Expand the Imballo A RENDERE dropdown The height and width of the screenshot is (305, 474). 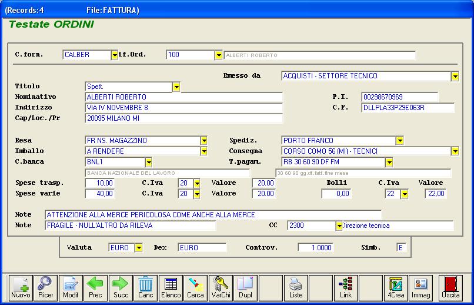point(204,151)
